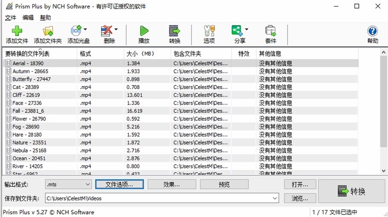This screenshot has width=388, height=217.
Task: Select the file icon for Flower - 26790
Action: (x=9, y=119)
